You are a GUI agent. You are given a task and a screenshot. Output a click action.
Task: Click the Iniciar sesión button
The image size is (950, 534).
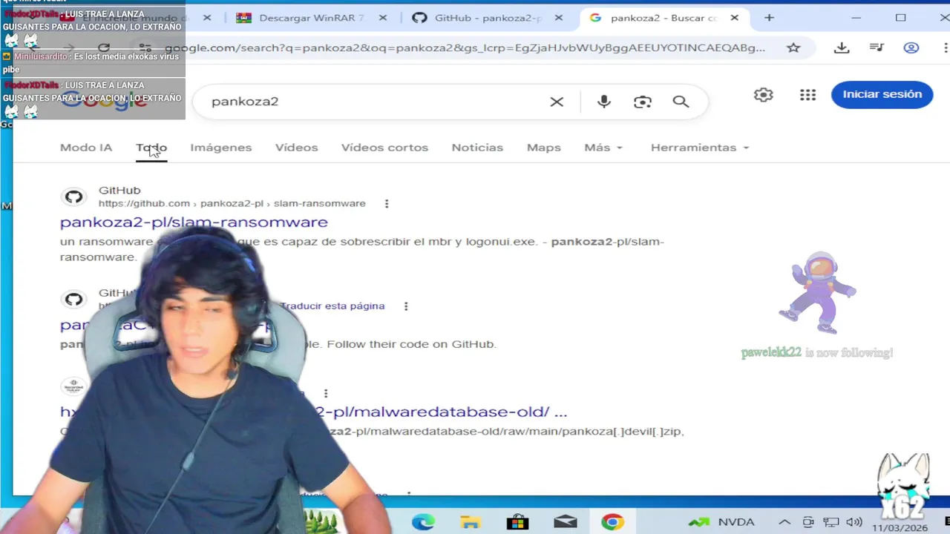pyautogui.click(x=882, y=94)
